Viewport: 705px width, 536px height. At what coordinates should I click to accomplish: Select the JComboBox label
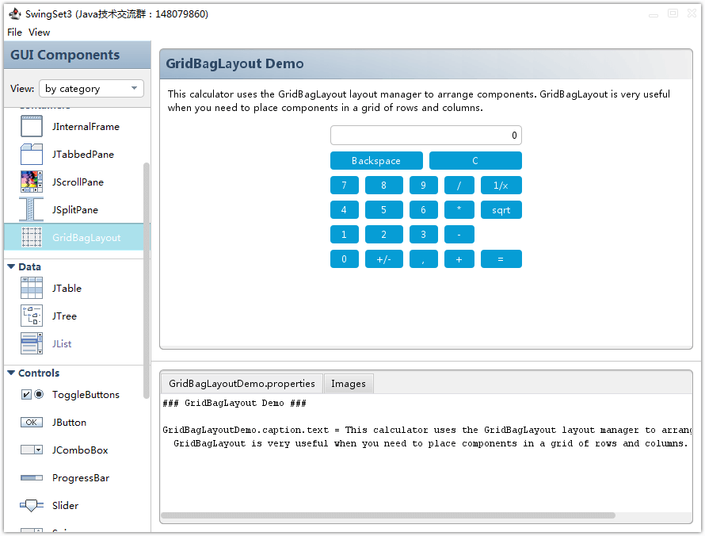[x=80, y=450]
